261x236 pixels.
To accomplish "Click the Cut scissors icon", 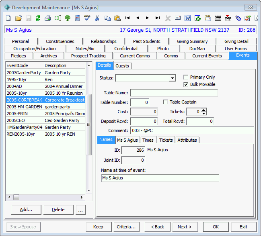I will [97, 18].
